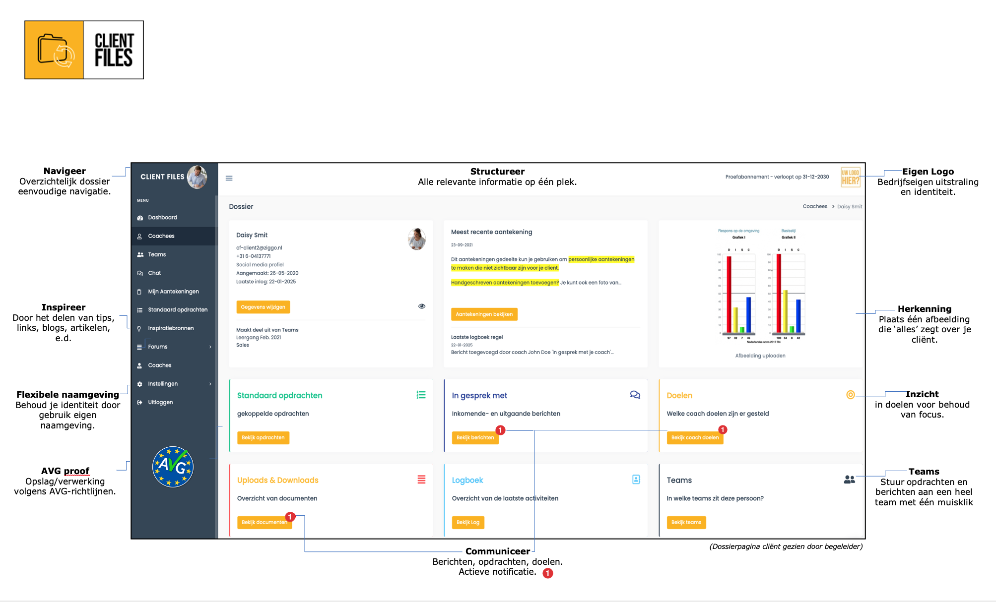Click the Standaard opdrachten list icon

pos(421,395)
